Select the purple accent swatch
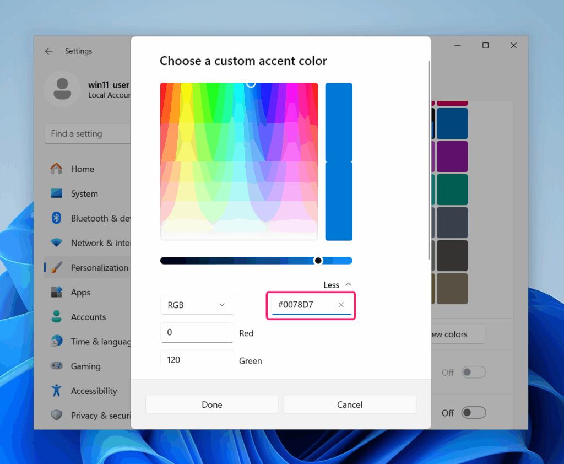 [x=452, y=156]
